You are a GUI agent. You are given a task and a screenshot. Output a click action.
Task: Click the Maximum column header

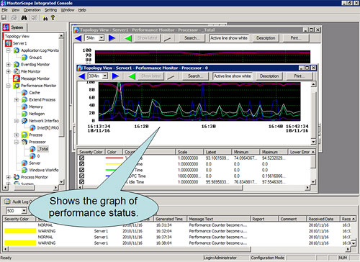pos(274,152)
